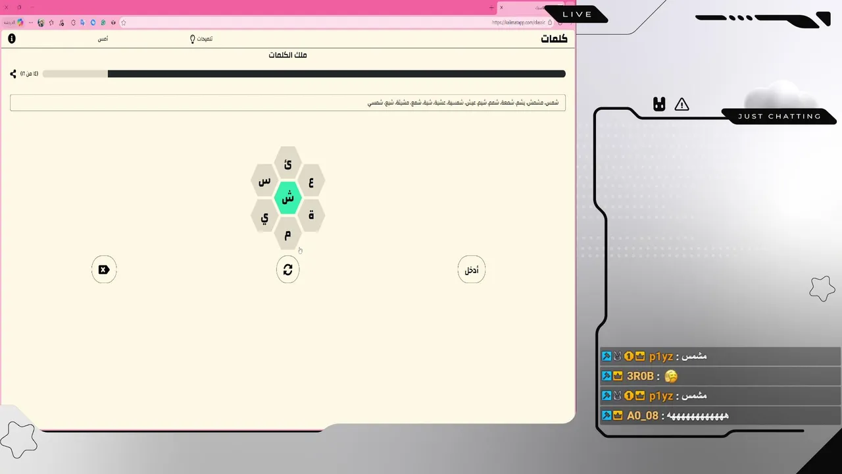Open the browser profile avatar
The image size is (842, 474).
[x=41, y=22]
